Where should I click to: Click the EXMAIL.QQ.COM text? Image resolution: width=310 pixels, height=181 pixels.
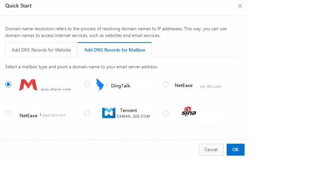tap(133, 116)
